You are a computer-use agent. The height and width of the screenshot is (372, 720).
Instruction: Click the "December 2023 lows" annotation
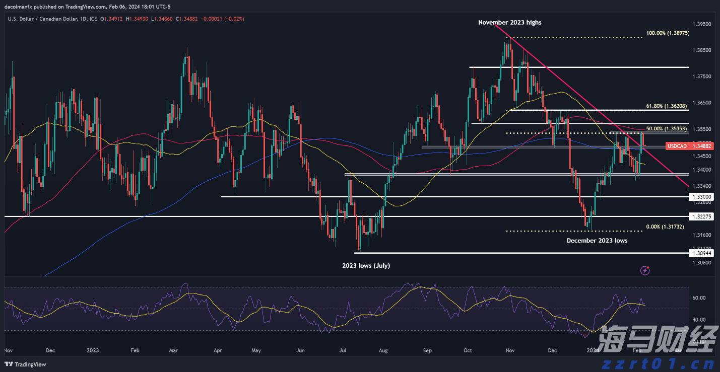597,241
